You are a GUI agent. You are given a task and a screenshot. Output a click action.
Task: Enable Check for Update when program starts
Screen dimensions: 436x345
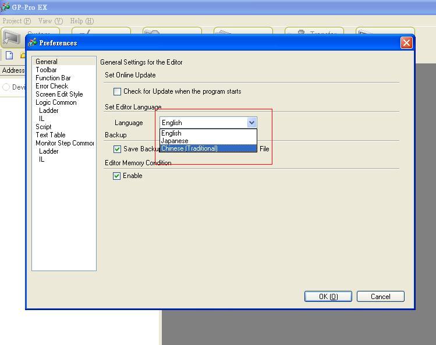point(117,91)
